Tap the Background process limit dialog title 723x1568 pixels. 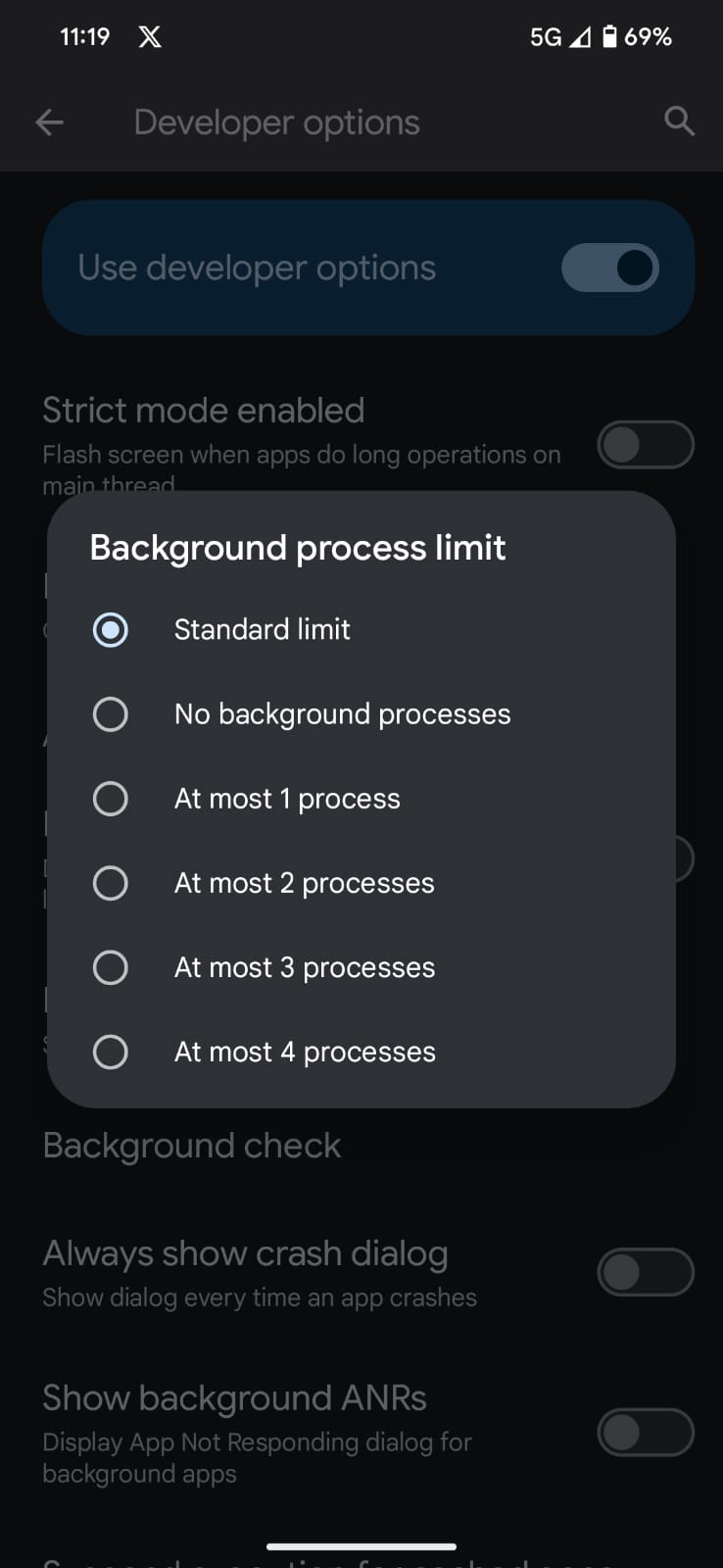point(298,548)
